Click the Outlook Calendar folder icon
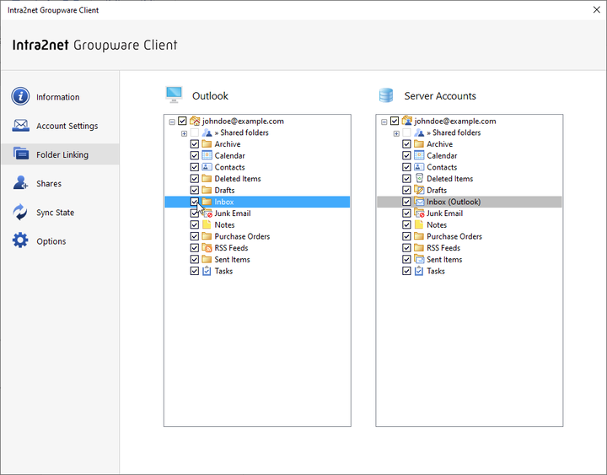 [207, 155]
